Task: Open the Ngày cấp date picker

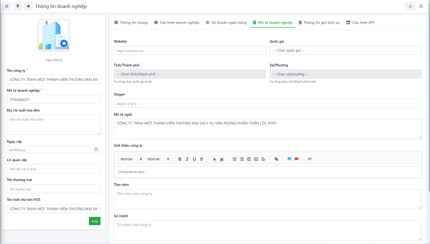Action: tap(96, 149)
